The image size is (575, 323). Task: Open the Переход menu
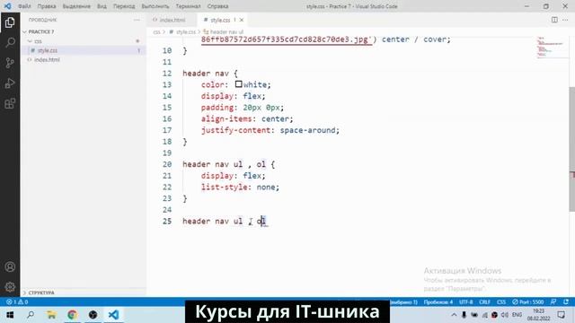point(124,6)
